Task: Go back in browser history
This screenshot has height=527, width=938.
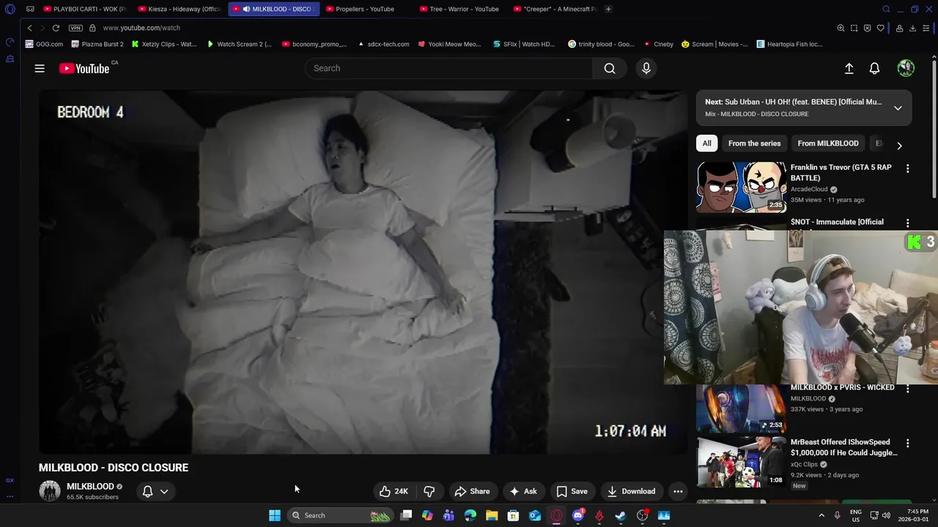Action: point(29,28)
